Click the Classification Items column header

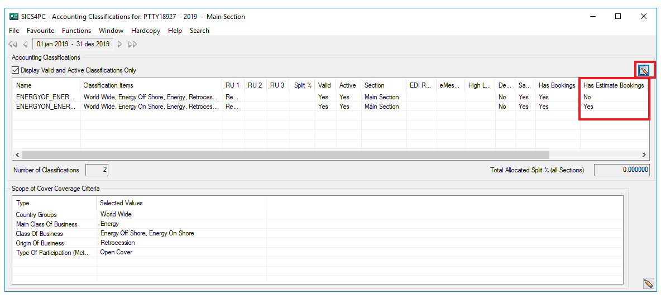(x=108, y=85)
